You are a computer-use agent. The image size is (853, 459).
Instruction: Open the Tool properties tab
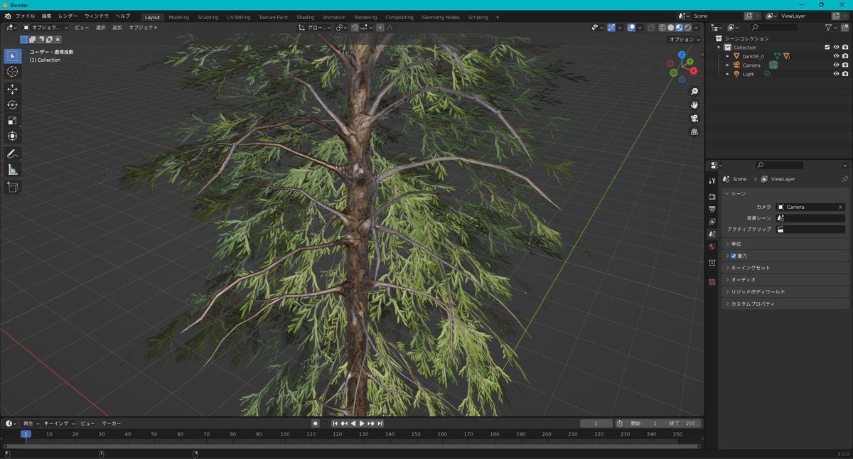pos(712,181)
